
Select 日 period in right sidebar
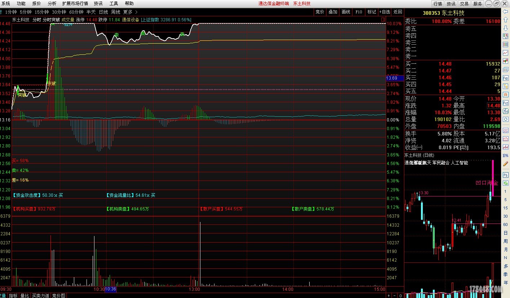click(x=506, y=233)
